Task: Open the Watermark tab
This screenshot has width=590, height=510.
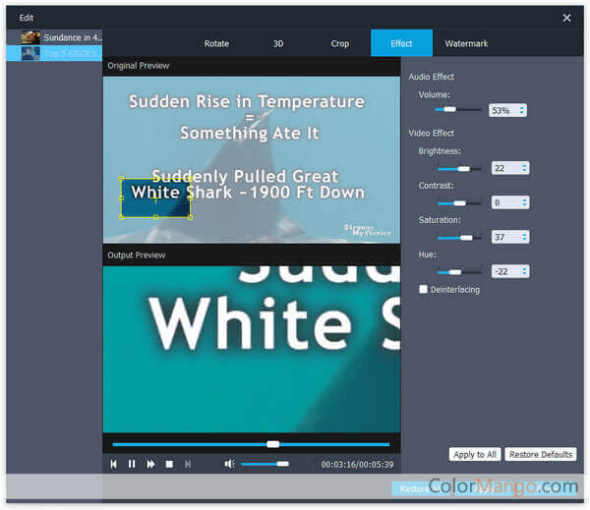Action: tap(466, 43)
